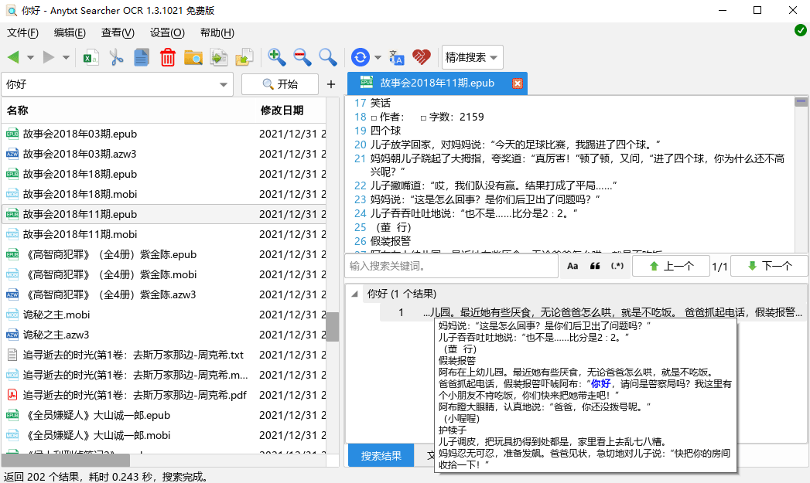Switch to the 搜索结果 tab
810x483 pixels.
pyautogui.click(x=380, y=455)
